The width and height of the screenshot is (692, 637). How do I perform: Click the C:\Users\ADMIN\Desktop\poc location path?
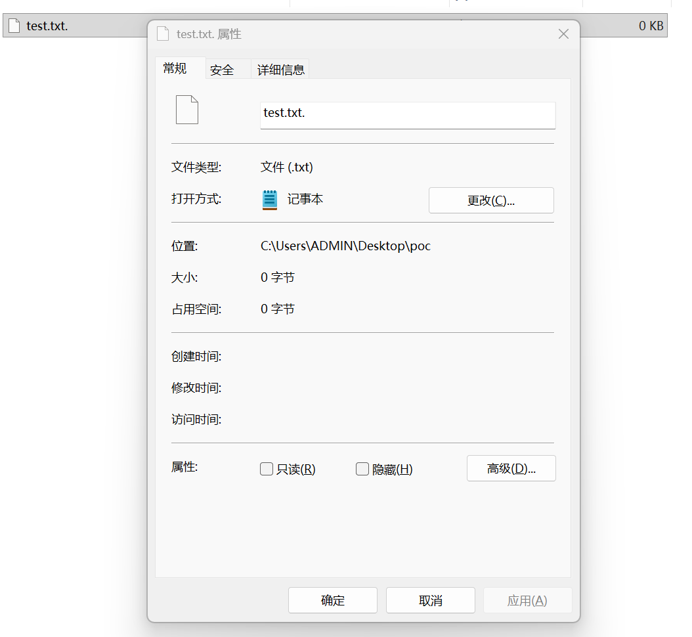point(345,246)
